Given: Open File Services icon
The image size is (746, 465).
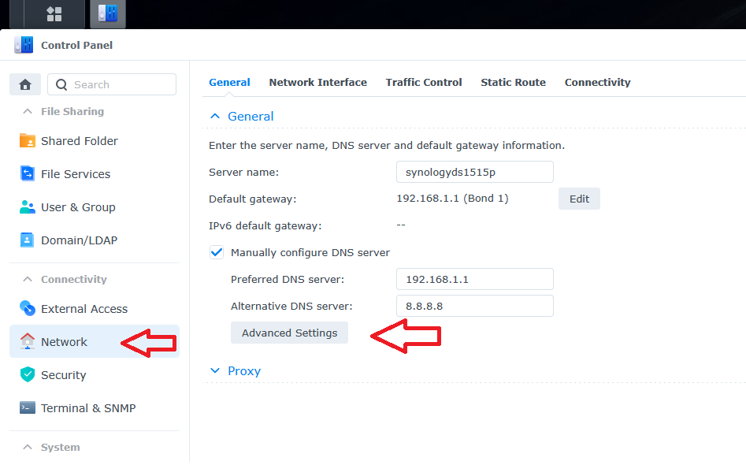Looking at the screenshot, I should coord(28,174).
